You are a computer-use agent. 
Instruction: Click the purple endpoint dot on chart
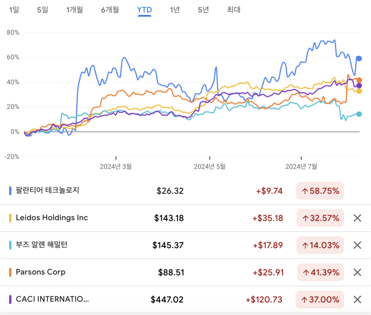(x=359, y=85)
